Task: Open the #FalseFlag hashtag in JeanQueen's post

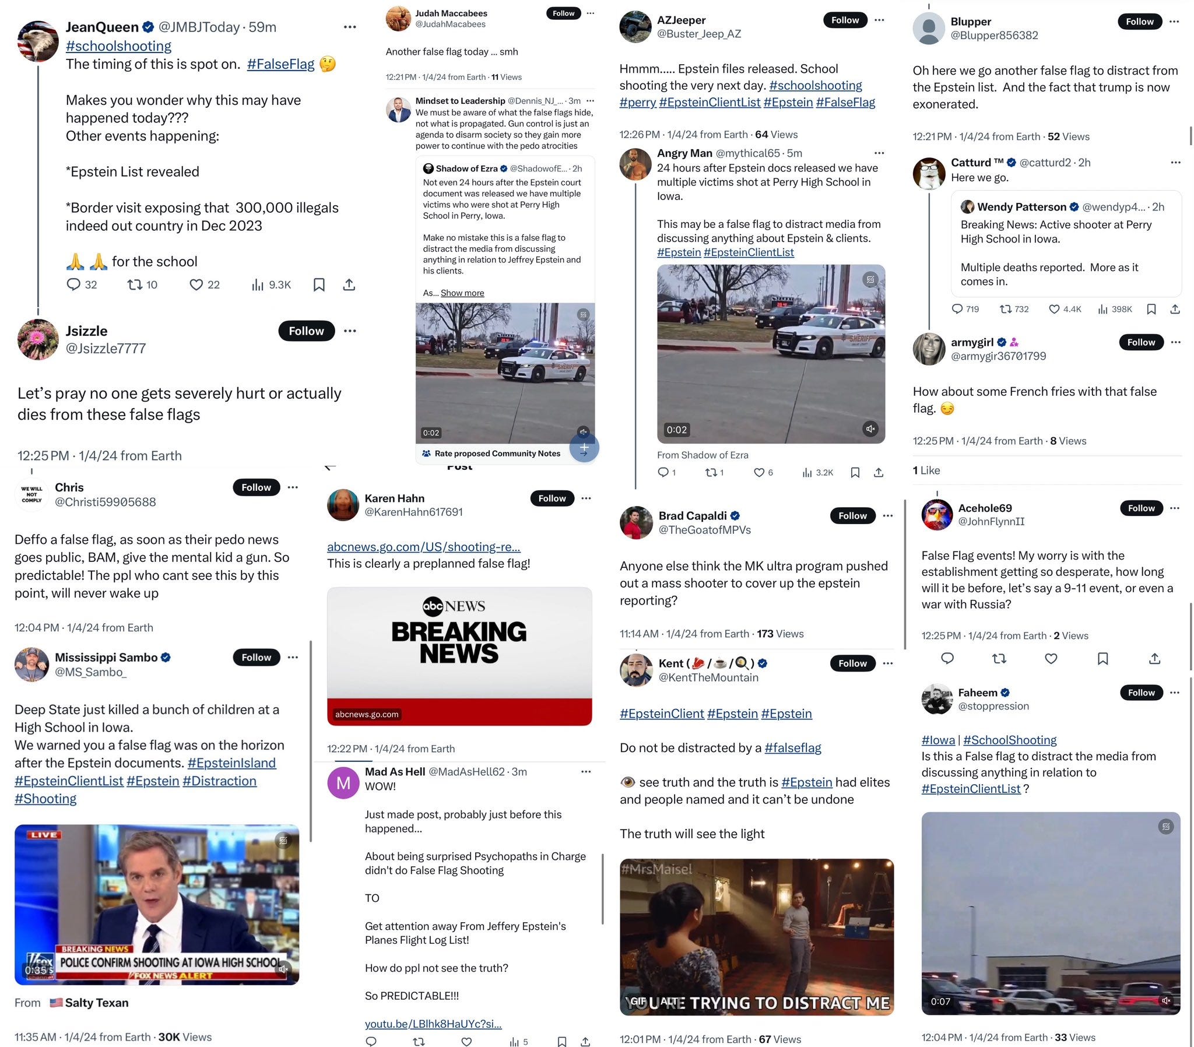Action: click(280, 64)
